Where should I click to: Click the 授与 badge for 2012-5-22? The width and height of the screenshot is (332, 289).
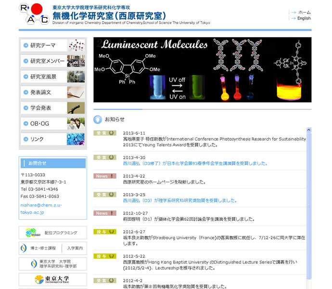click(105, 256)
